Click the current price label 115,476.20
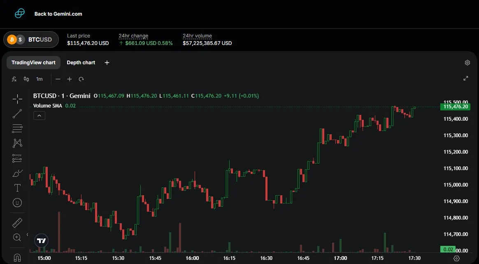Screen dimensions: 479x264 click(455, 107)
